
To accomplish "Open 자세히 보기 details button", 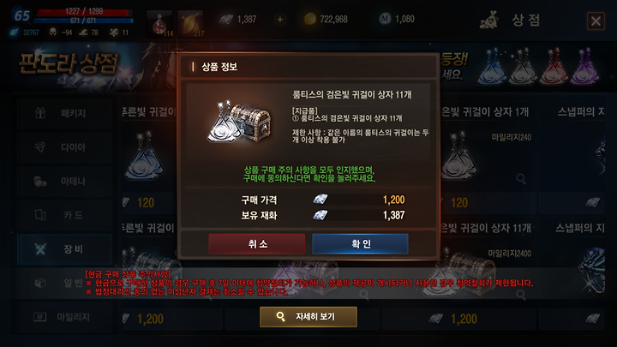I will [308, 317].
